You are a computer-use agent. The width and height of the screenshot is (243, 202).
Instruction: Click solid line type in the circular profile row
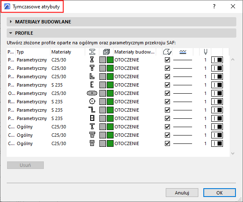click(183, 102)
